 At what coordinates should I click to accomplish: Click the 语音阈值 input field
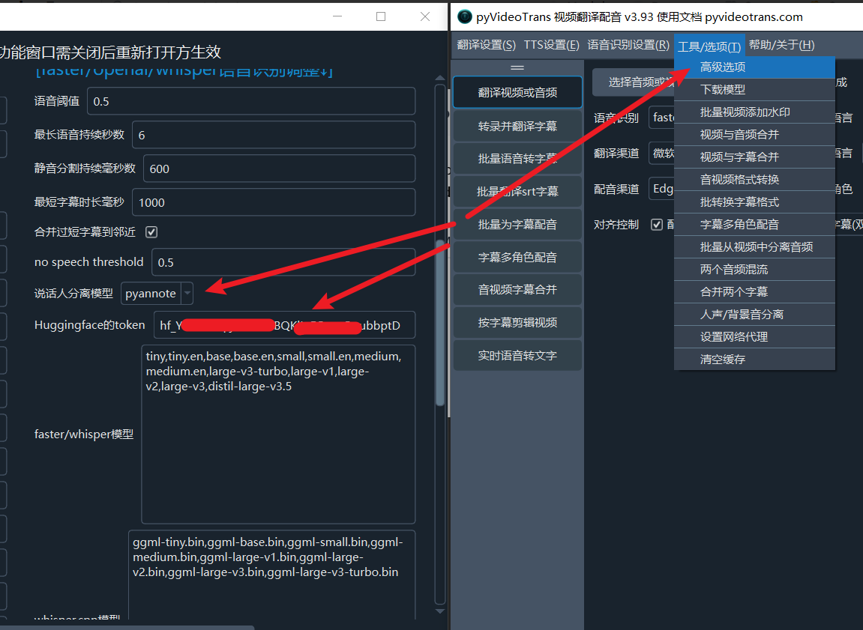click(250, 101)
